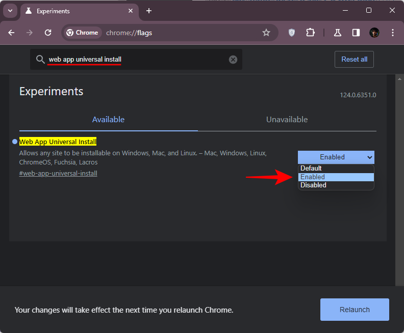
Task: Switch to the Unavailable tab
Action: click(287, 120)
